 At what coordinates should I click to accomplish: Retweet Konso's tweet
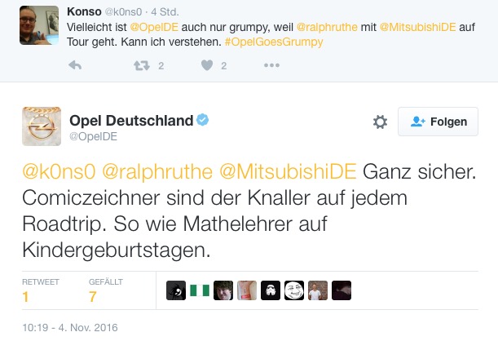pos(142,65)
